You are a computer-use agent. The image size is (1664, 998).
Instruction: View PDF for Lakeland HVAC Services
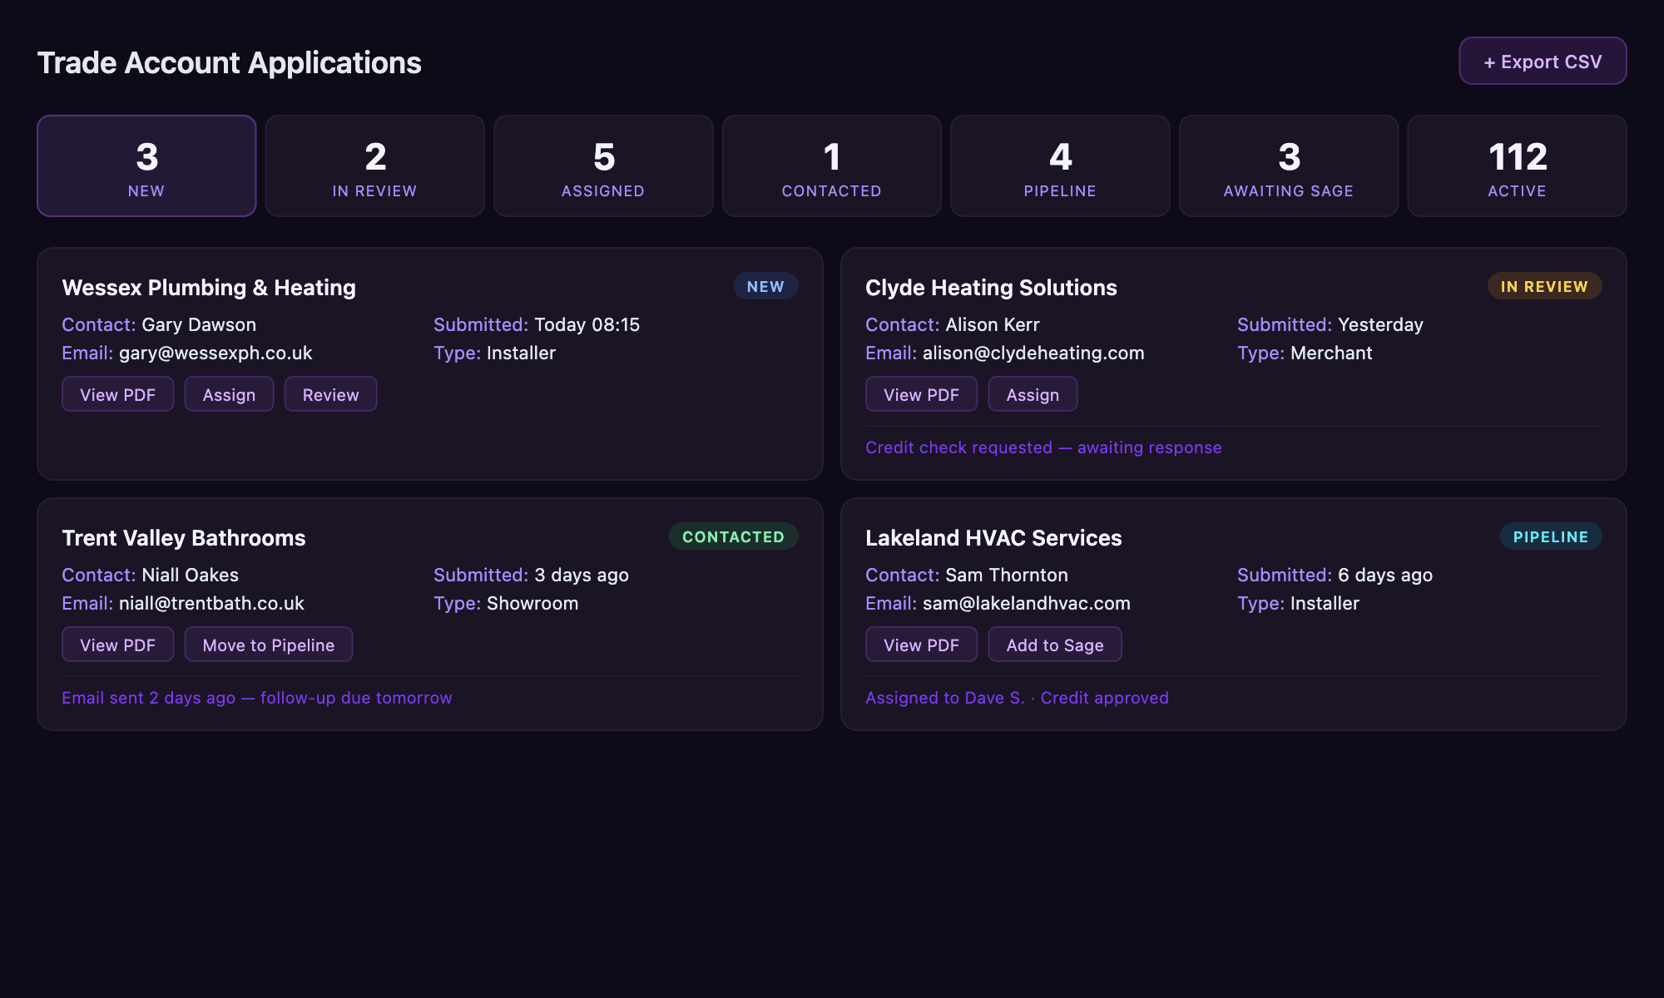[921, 645]
